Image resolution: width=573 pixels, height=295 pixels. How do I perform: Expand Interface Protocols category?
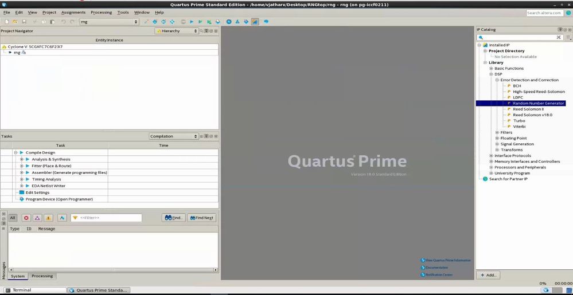pyautogui.click(x=491, y=156)
